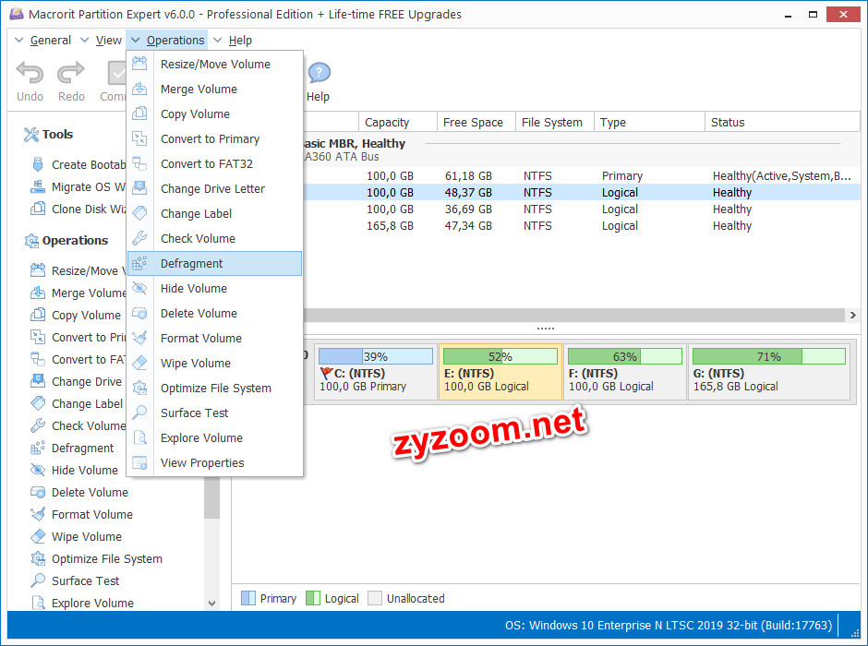The image size is (868, 646).
Task: Click the Redo toolbar icon
Action: pyautogui.click(x=71, y=72)
